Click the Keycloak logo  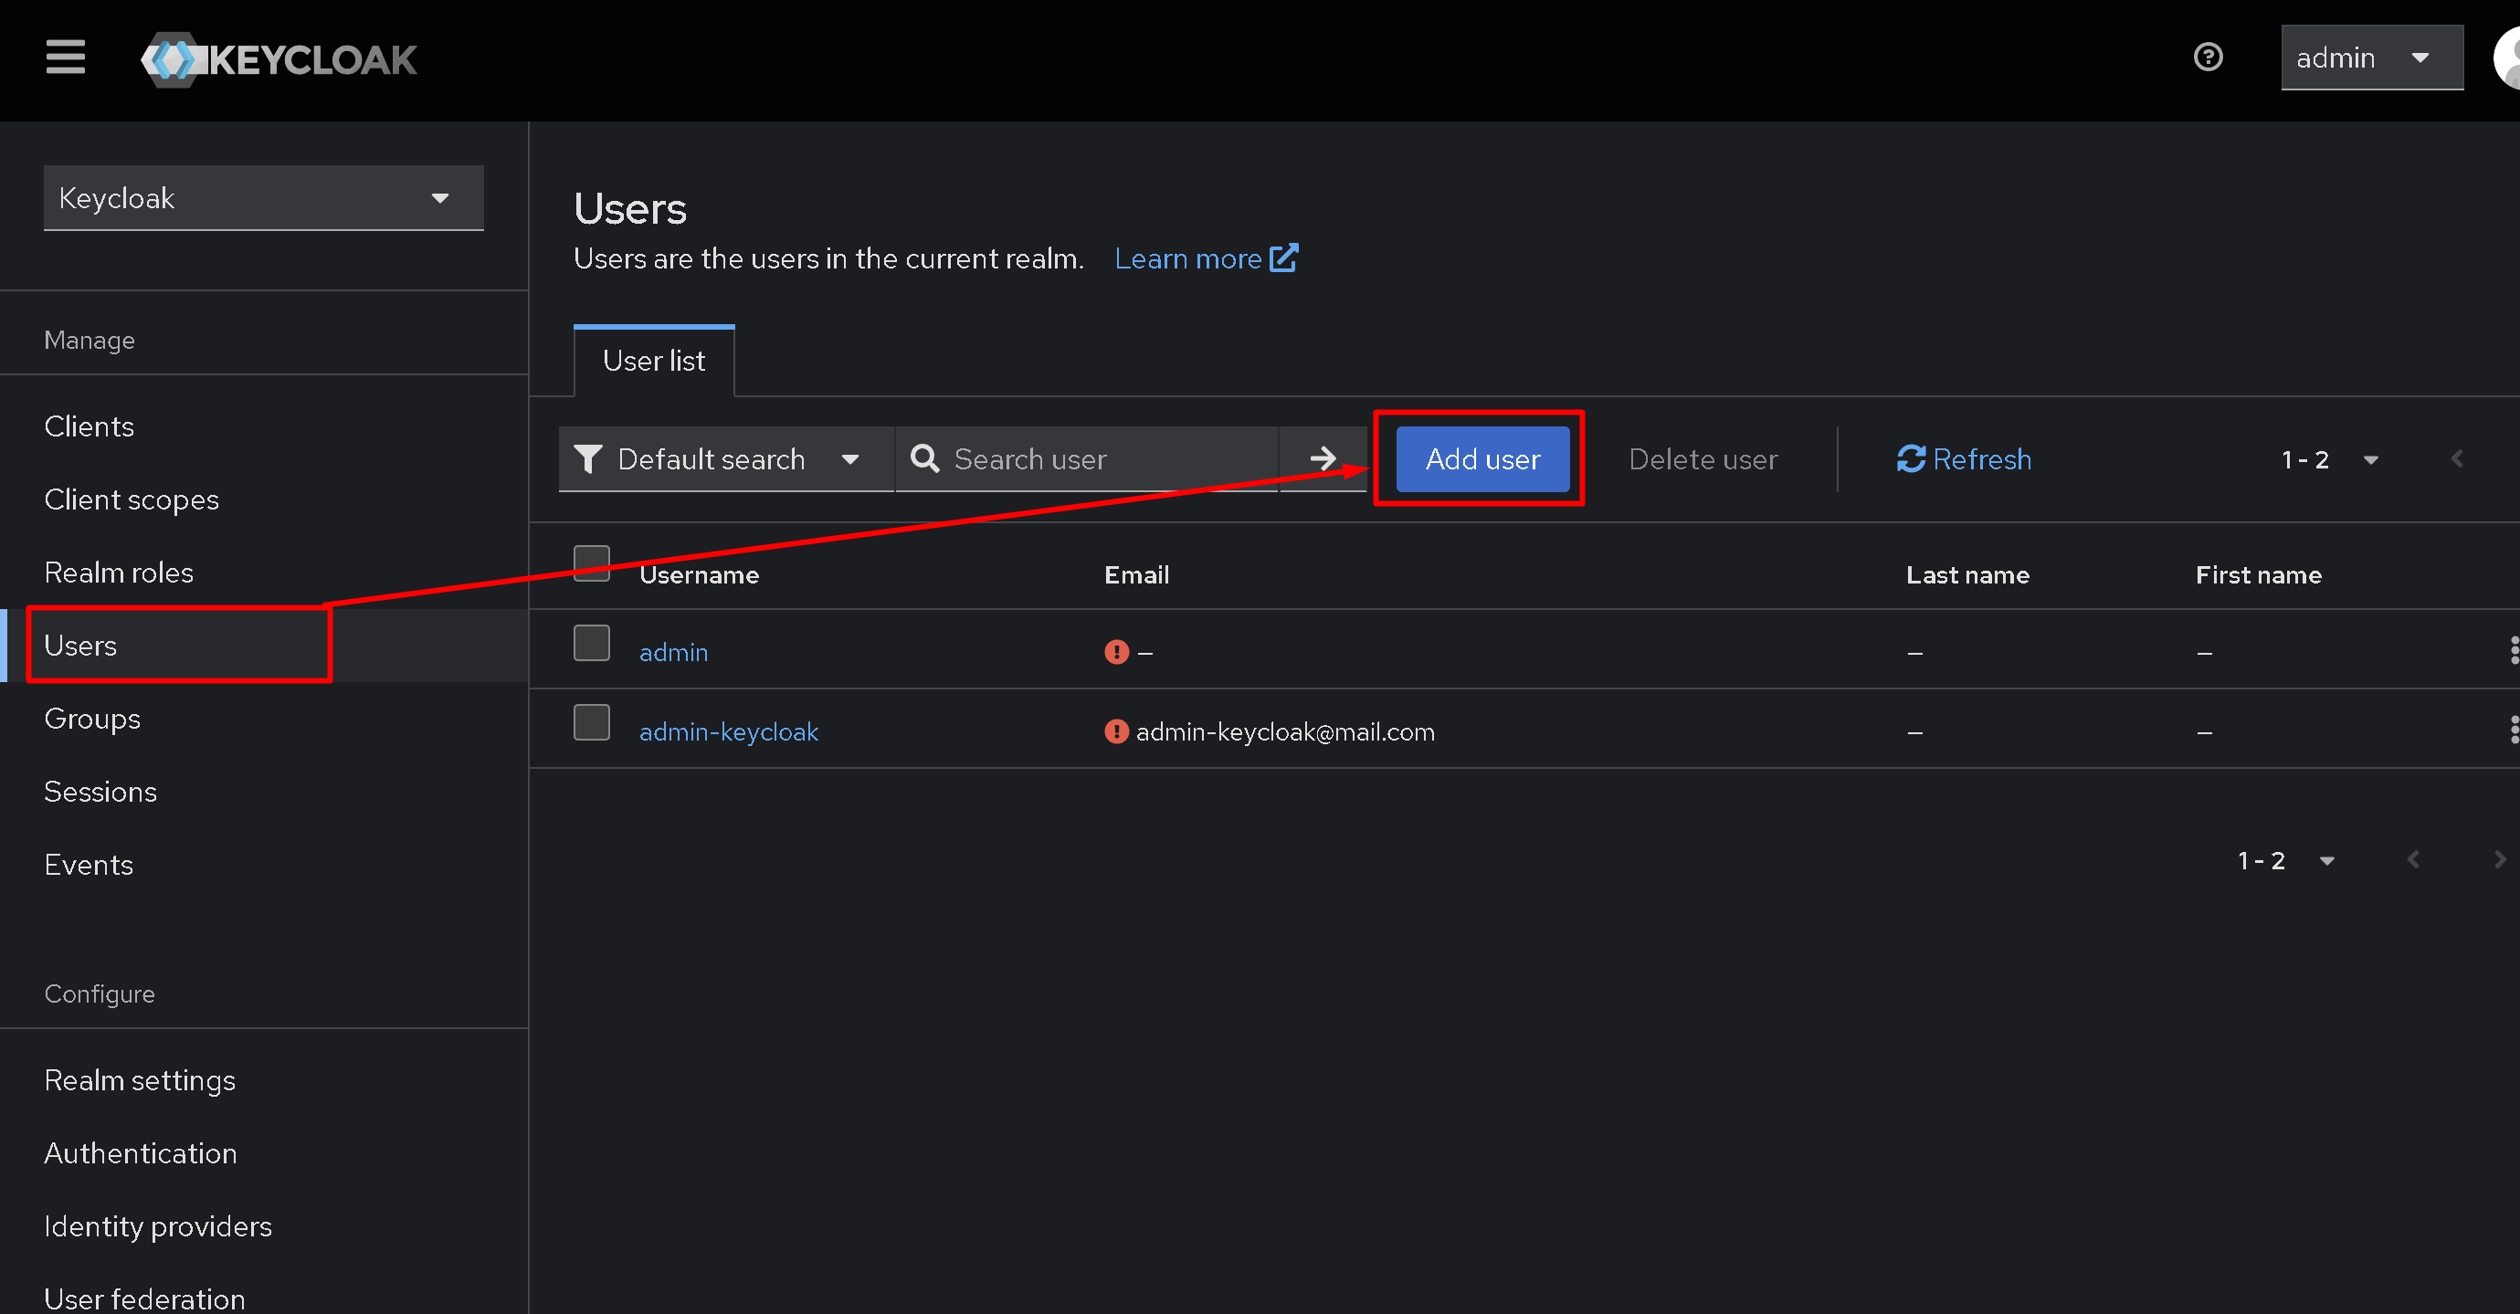coord(279,59)
